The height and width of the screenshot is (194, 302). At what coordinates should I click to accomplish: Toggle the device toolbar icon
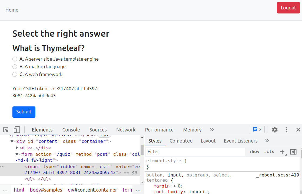point(17,130)
